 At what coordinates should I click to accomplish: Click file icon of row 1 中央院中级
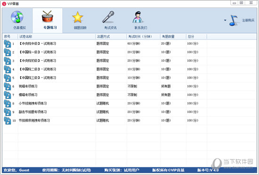coord(8,44)
